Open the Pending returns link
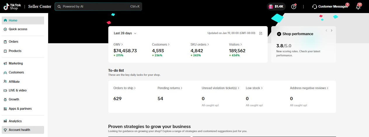Image resolution: width=369 pixels, height=137 pixels. coord(170,88)
